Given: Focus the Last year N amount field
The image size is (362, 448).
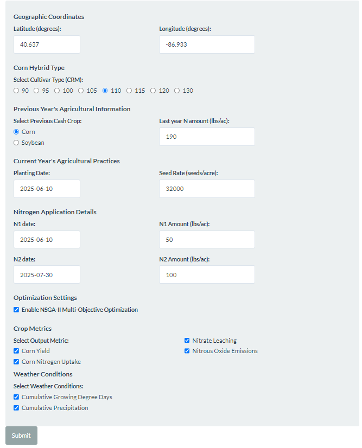Looking at the screenshot, I should 207,137.
